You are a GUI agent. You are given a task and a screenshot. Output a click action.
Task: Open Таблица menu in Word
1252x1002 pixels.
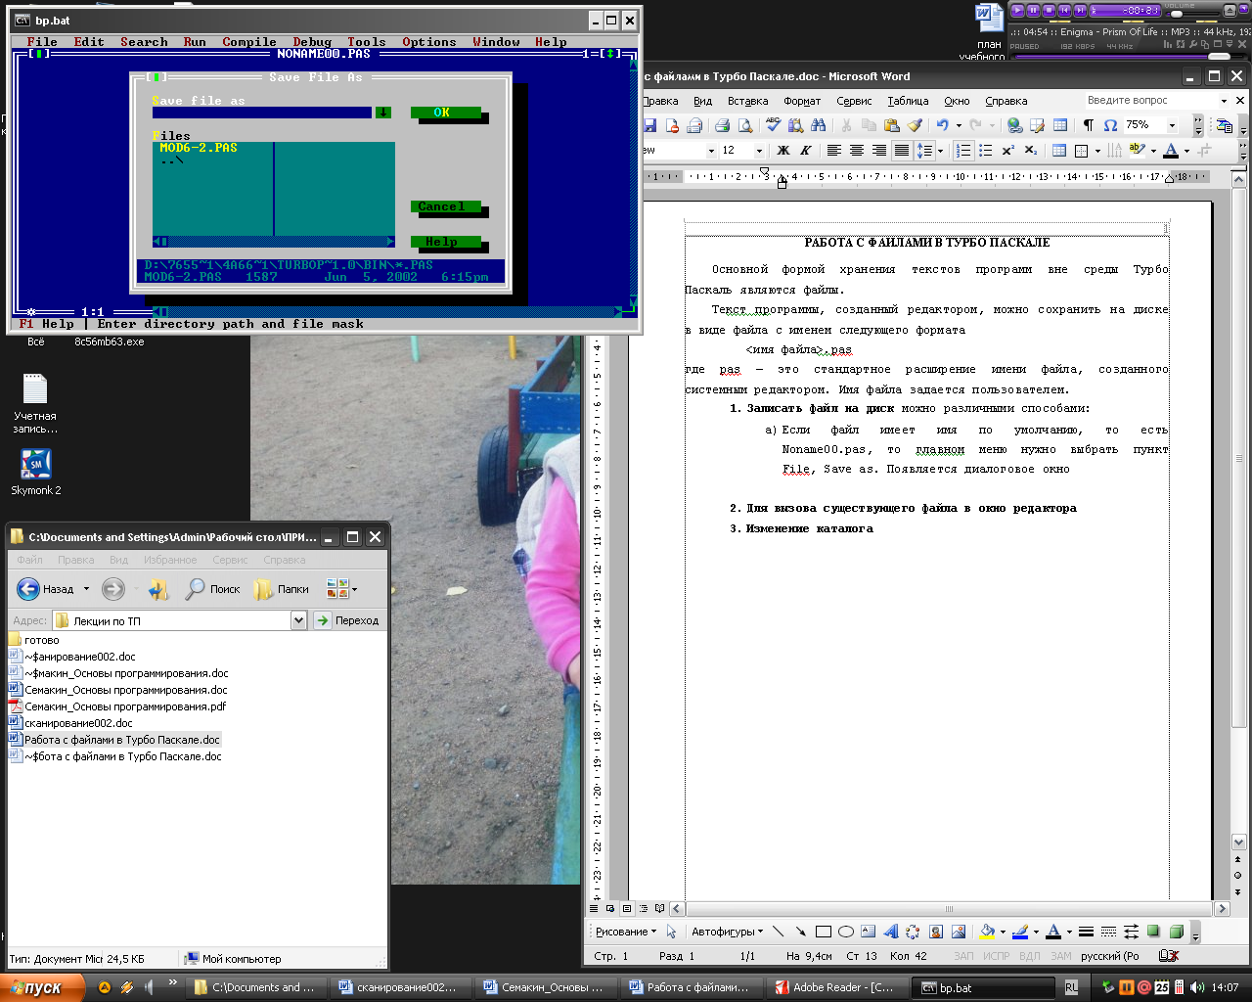[908, 101]
